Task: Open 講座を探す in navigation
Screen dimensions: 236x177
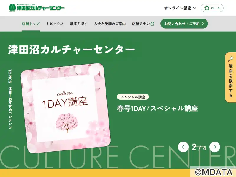Action: pos(79,24)
